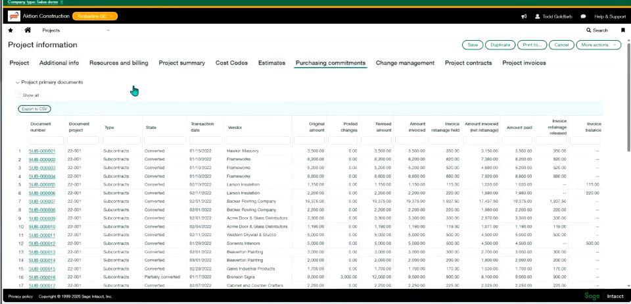Image resolution: width=631 pixels, height=304 pixels.
Task: Click the Type filter field
Action: point(122,141)
